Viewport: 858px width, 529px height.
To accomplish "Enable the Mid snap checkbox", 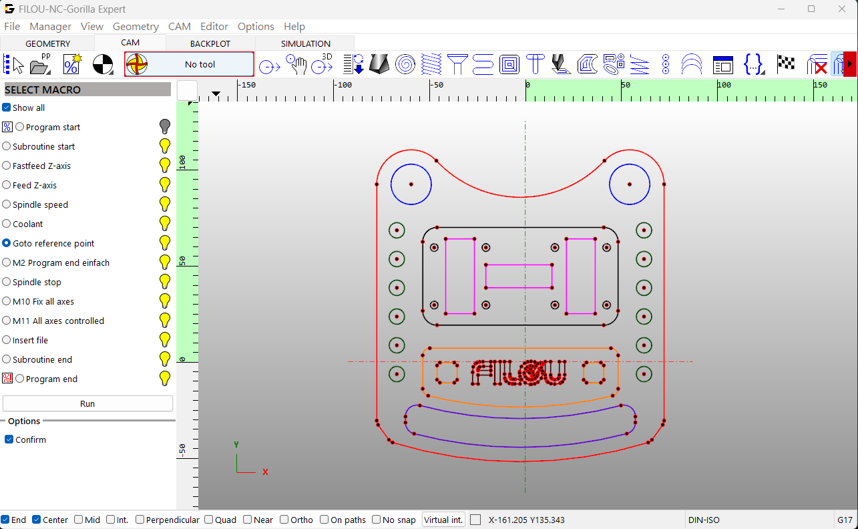I will tap(79, 520).
